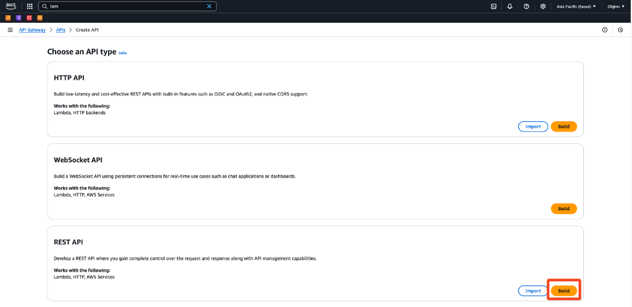Open the purple favorite service shortcut
The height and width of the screenshot is (307, 632).
18,18
